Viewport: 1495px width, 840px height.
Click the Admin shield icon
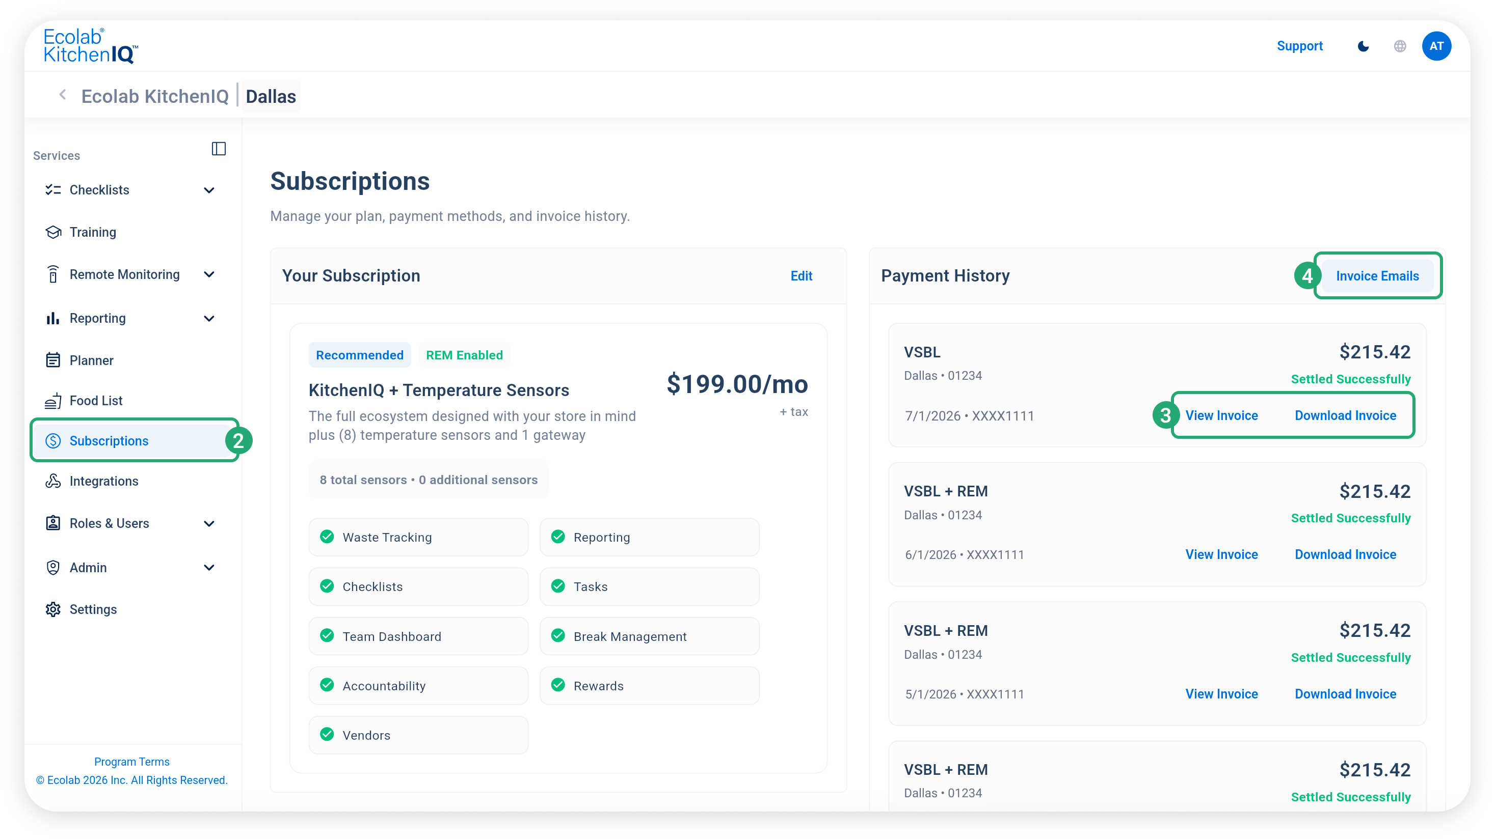pyautogui.click(x=54, y=567)
